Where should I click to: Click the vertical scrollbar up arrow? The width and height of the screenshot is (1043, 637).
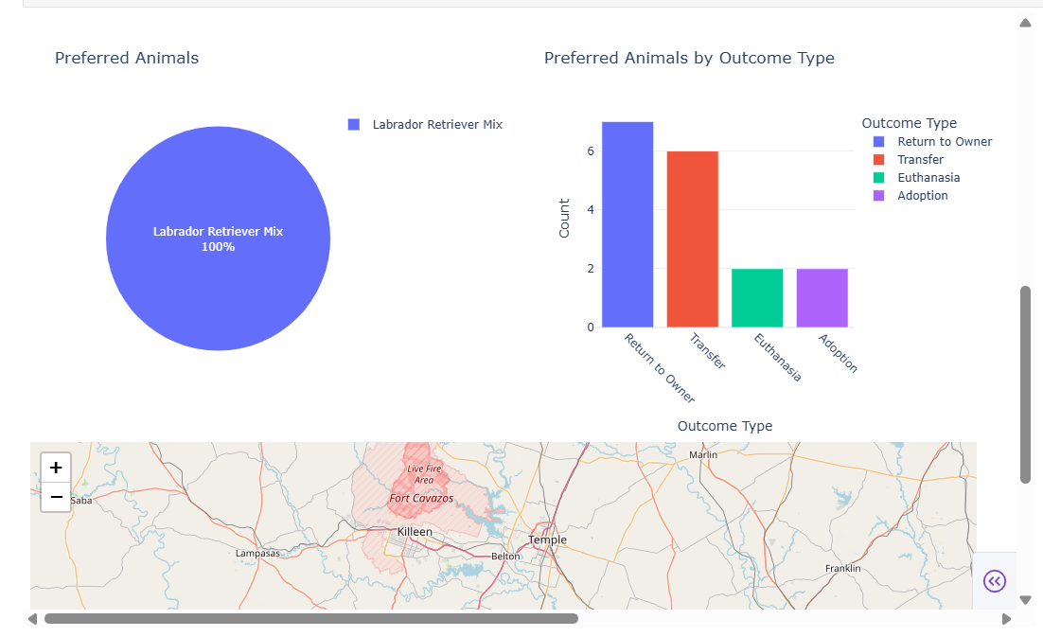click(x=1025, y=24)
